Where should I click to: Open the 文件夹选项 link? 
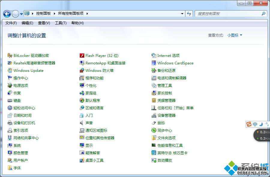tap(166, 138)
